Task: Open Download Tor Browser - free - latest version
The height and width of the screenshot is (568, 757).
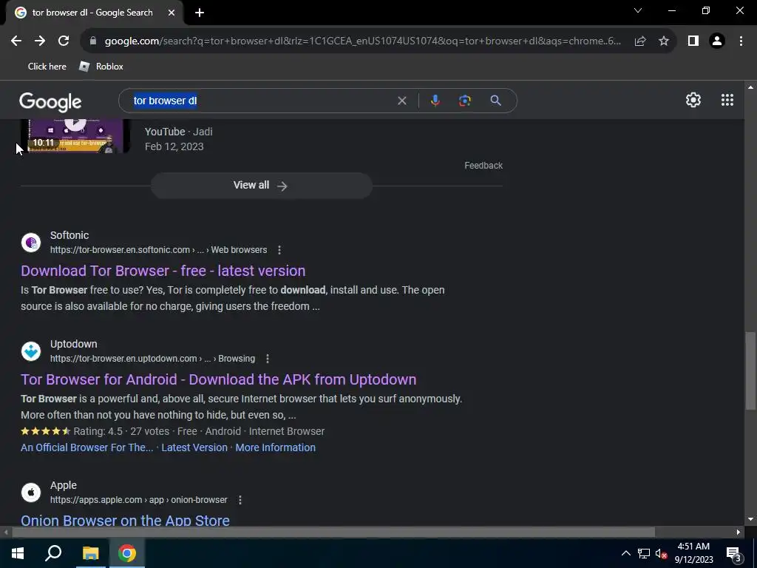Action: coord(163,271)
